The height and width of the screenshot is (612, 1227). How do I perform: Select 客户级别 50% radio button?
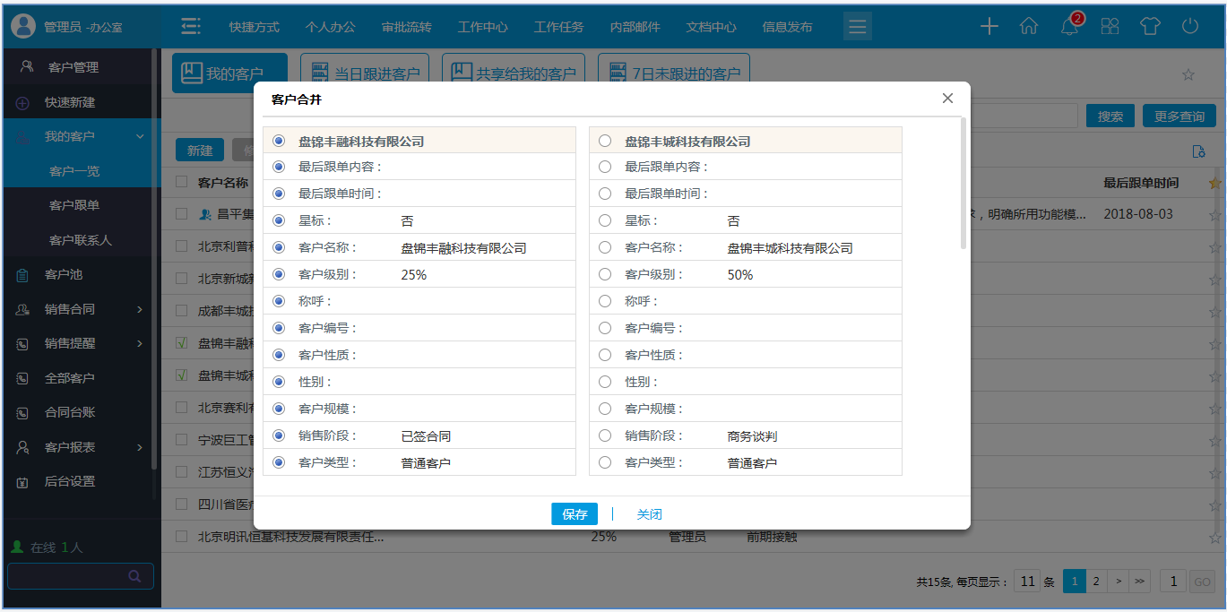[x=605, y=274]
